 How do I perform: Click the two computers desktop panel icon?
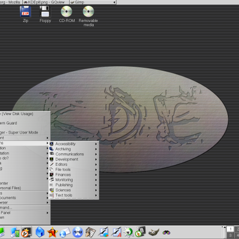(x=15, y=232)
